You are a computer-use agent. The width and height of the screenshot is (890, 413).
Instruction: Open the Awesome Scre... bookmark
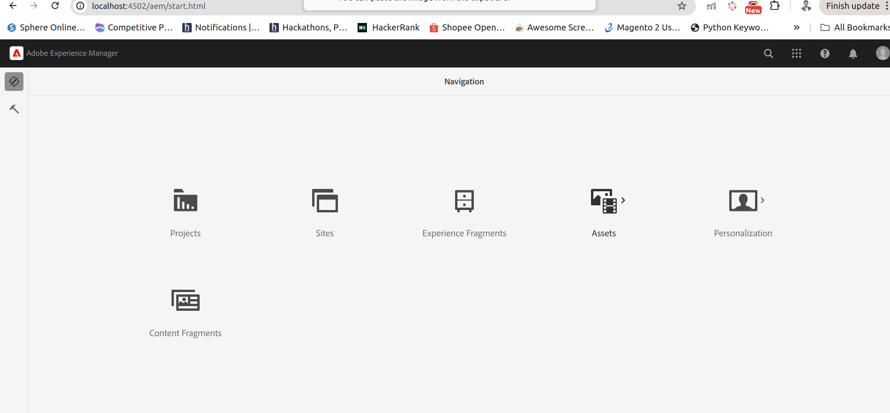pos(554,28)
